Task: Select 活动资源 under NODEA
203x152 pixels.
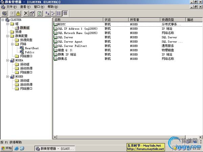Action: coord(26,68)
